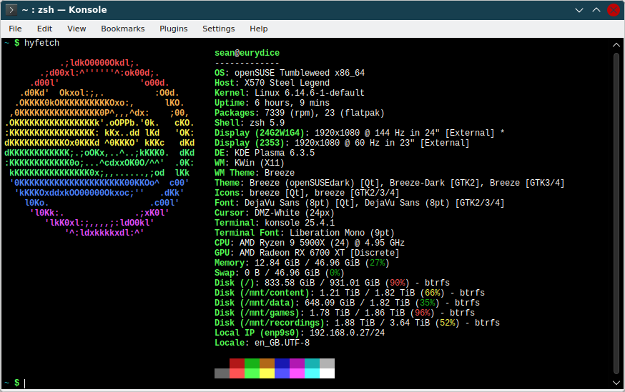
Task: Click the 'konsole 25.4.1' terminal value
Action: (300, 223)
